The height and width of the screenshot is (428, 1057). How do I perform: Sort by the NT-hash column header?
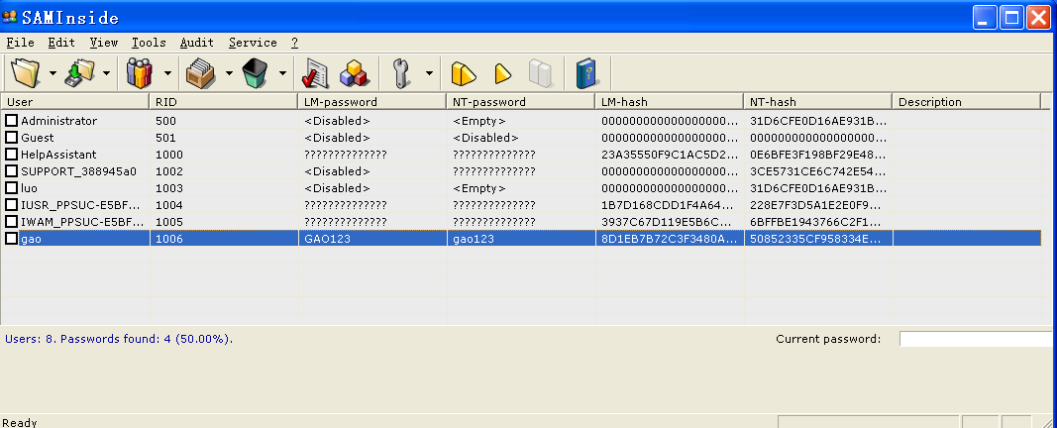click(817, 102)
